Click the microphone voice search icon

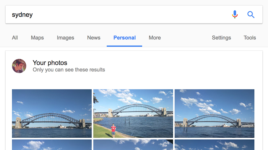235,15
